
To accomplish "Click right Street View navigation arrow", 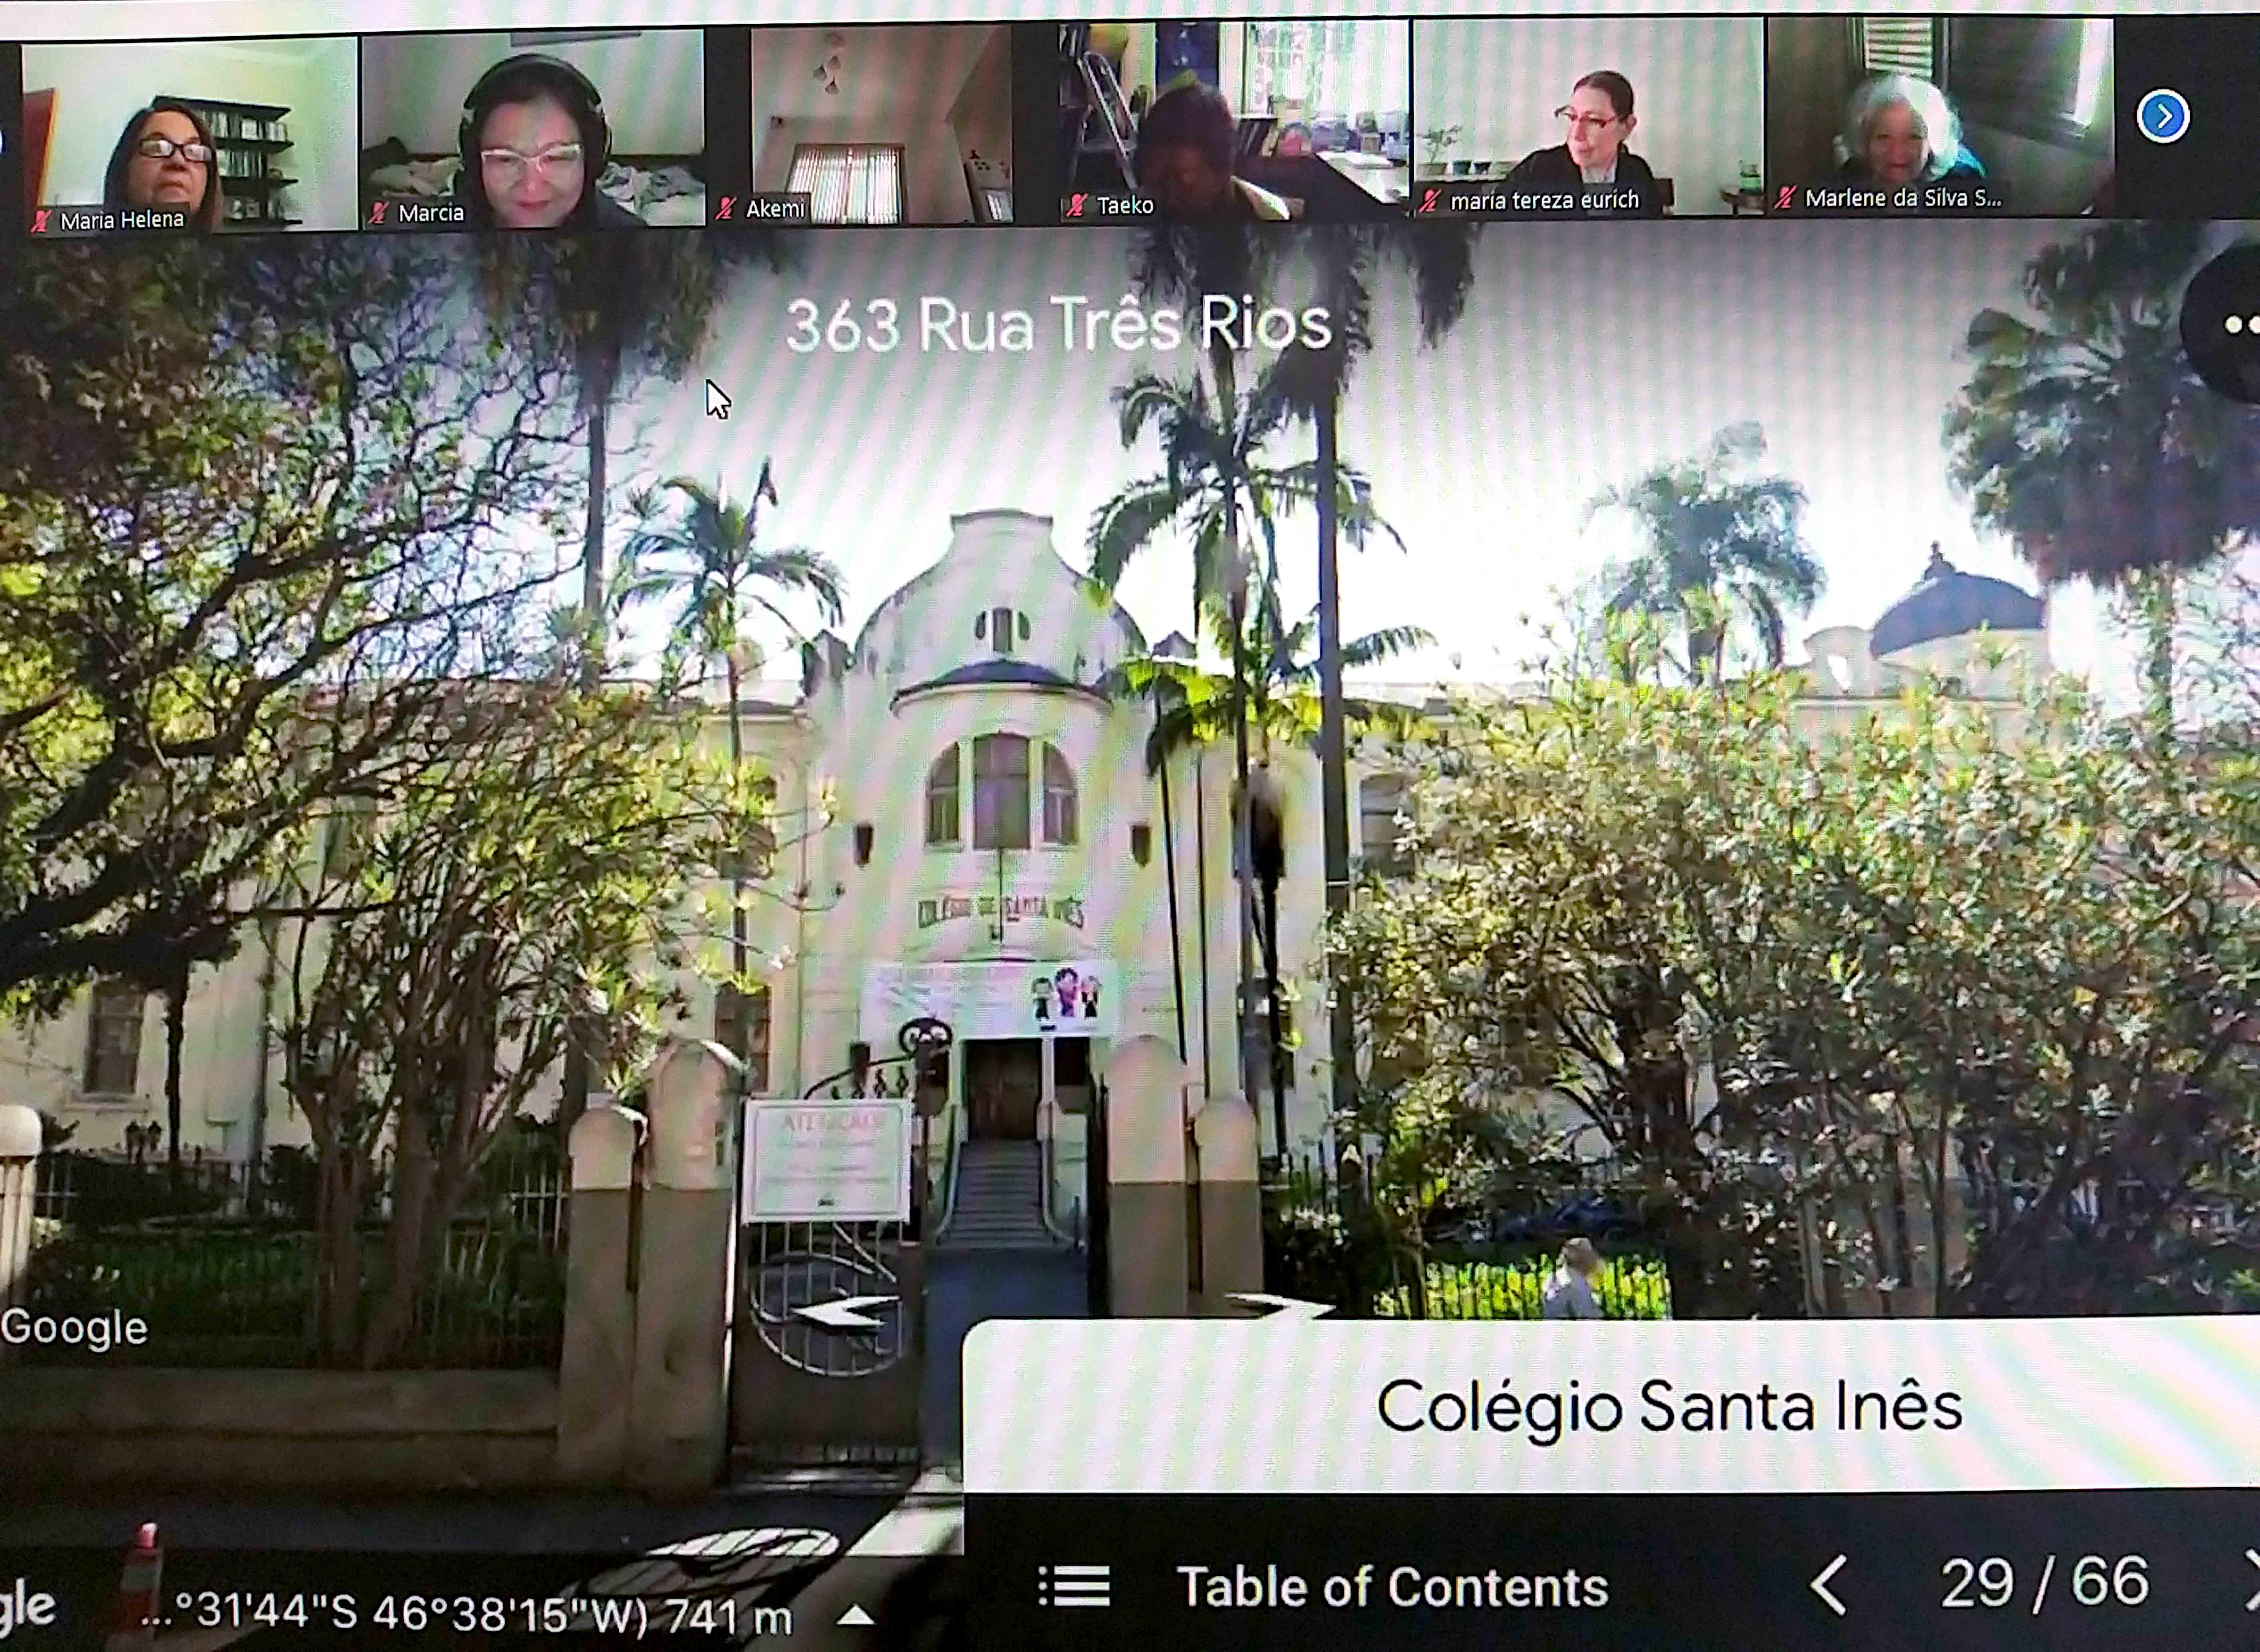I will point(1282,1303).
